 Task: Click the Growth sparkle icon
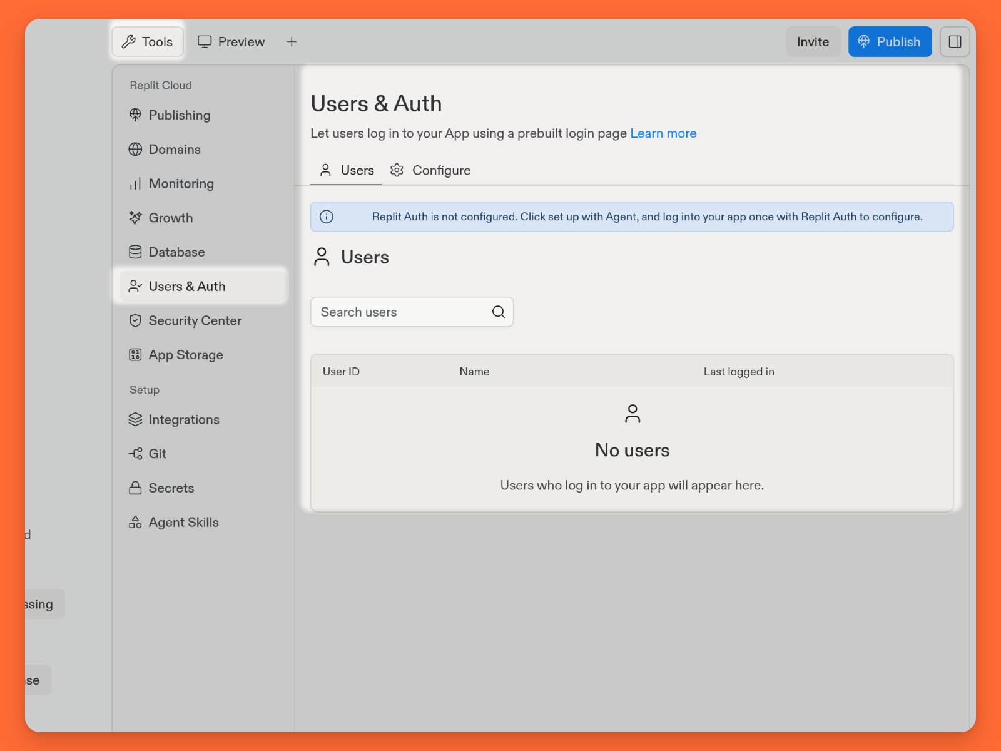tap(135, 218)
